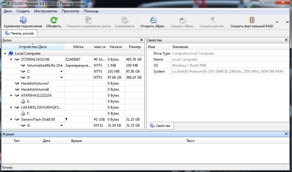The width and height of the screenshot is (292, 172).
Task: Click the Значение properties column header
Action: pyautogui.click(x=230, y=47)
